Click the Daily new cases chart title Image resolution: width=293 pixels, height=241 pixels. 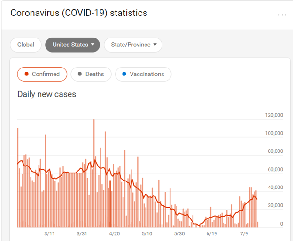point(46,94)
